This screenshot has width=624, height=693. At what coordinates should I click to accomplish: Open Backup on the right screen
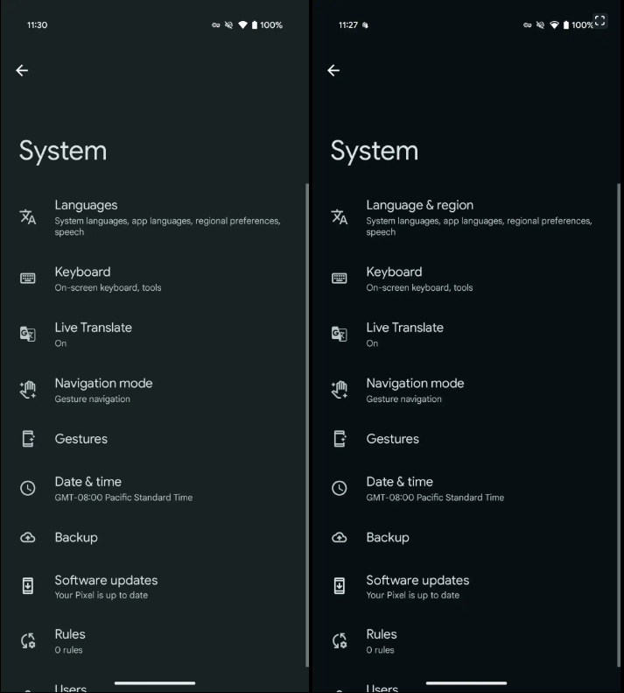(465, 537)
